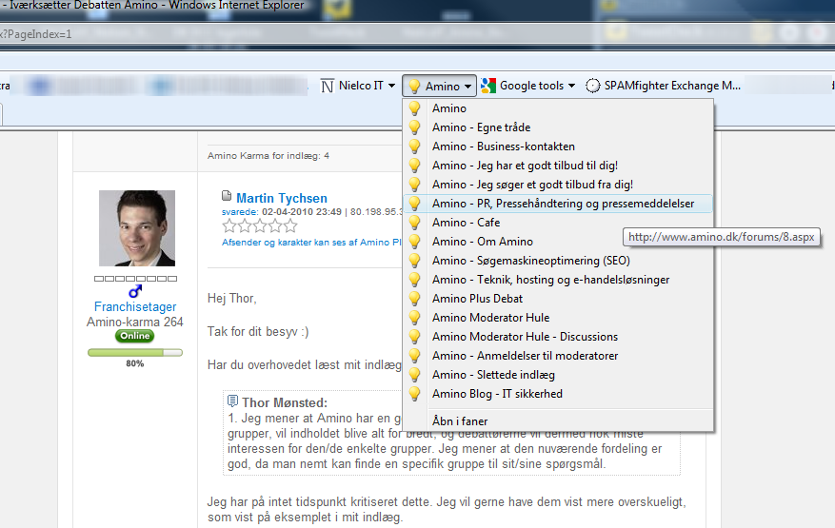Image resolution: width=835 pixels, height=528 pixels.
Task: Click the post document icon by Martin Tychsen
Action: 227,196
